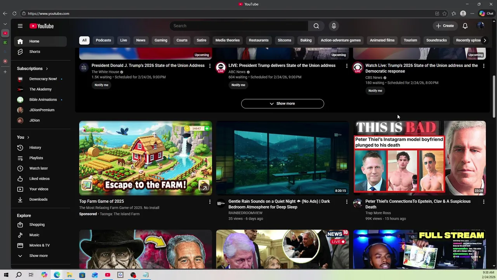Open The Akademy subscription
Screen dimensions: 497x280
pyautogui.click(x=40, y=89)
